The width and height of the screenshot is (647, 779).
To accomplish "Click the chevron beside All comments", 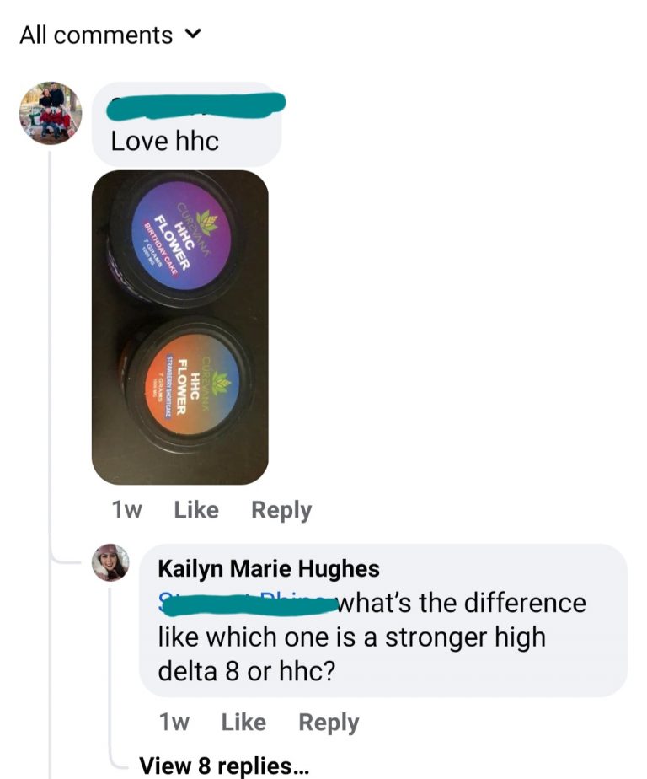I will 193,35.
